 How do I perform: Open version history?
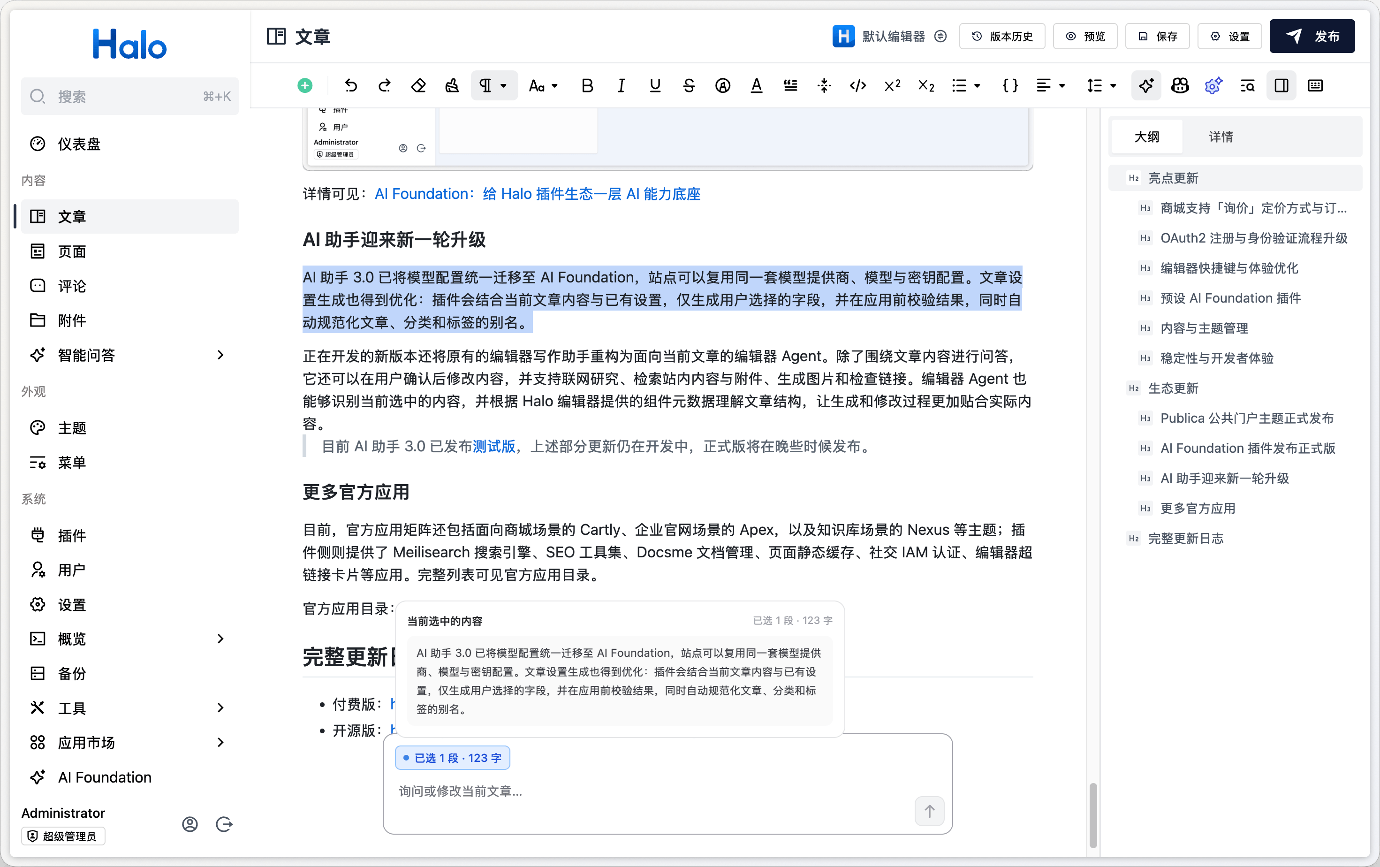pyautogui.click(x=1002, y=37)
